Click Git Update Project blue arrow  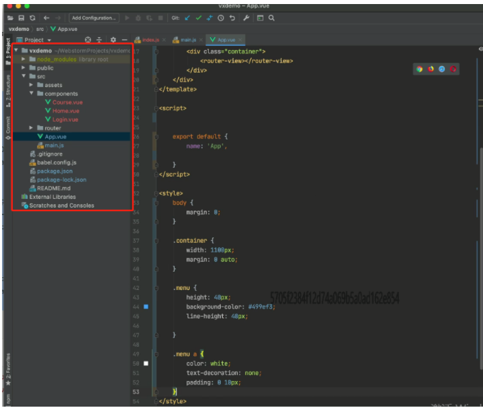[188, 18]
